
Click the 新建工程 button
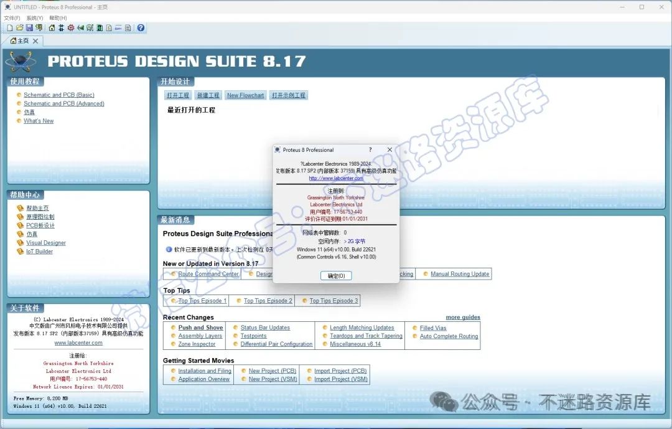(208, 95)
